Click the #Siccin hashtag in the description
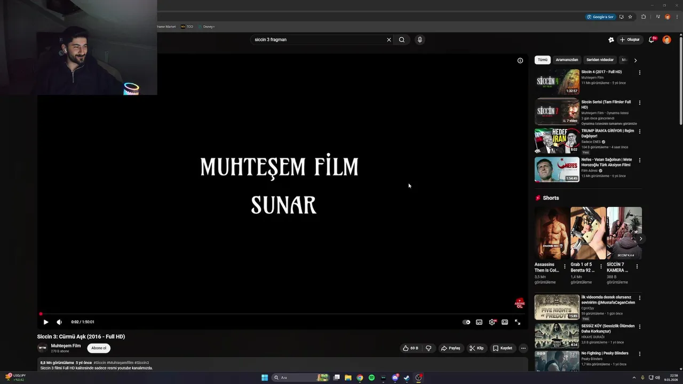 tap(99, 363)
